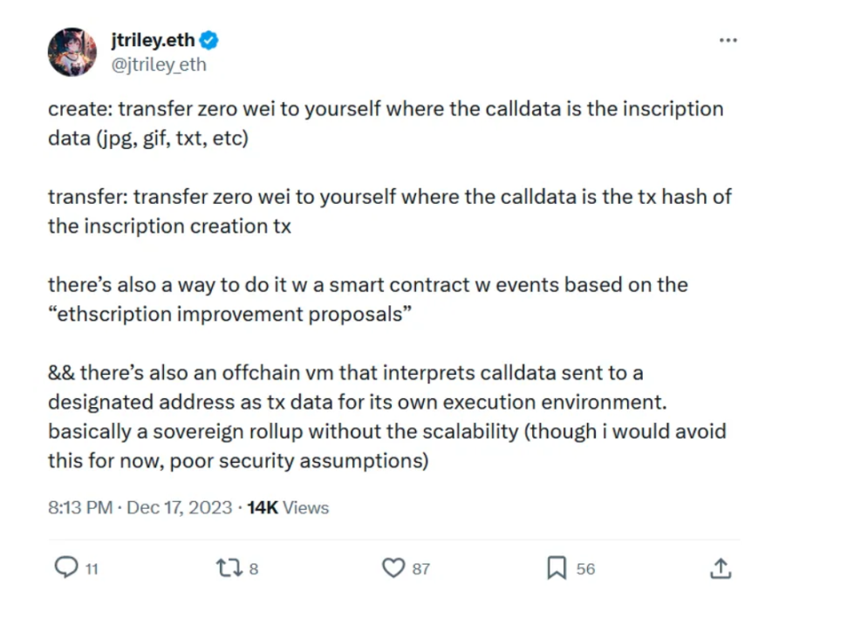Open jtriley.eth's profile avatar picture
Image resolution: width=854 pixels, height=618 pixels.
click(x=72, y=52)
